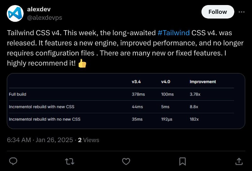The height and width of the screenshot is (171, 252).
Task: Click the reply speech bubble icon
Action: (13, 161)
